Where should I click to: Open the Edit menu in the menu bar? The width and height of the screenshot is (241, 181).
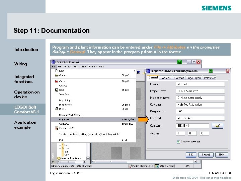pyautogui.click(x=60, y=67)
